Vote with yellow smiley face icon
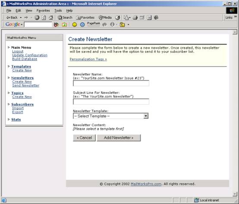 [75, 25]
